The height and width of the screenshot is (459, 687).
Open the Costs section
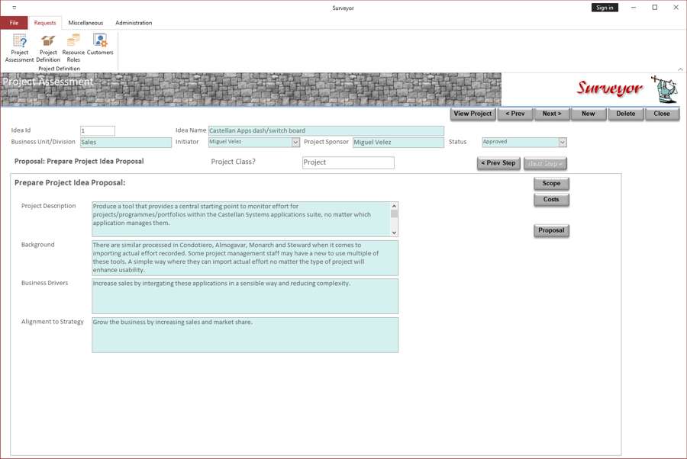click(551, 200)
